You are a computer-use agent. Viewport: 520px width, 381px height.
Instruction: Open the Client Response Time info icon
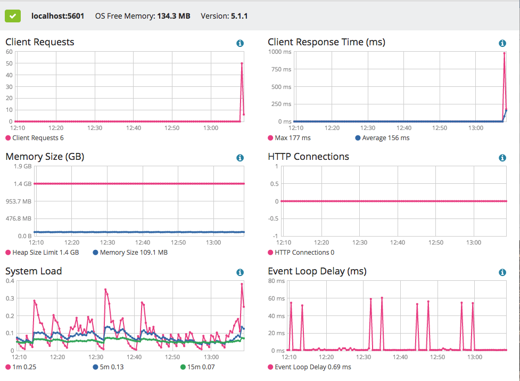[x=502, y=43]
